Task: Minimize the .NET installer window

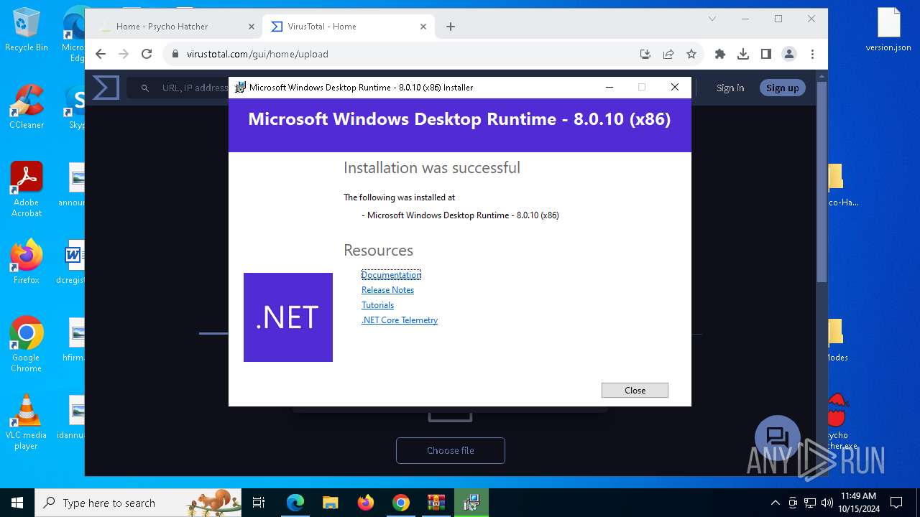Action: pyautogui.click(x=609, y=87)
